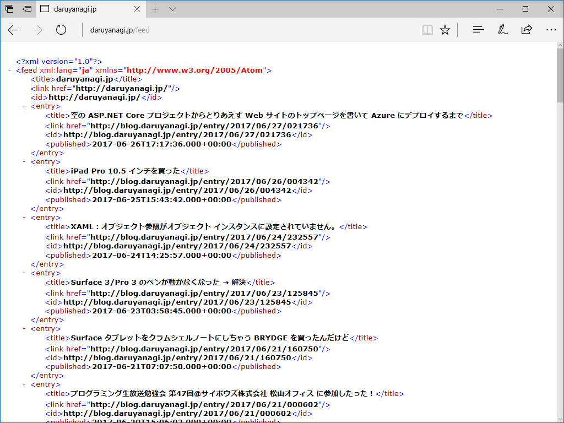Collapse the XAML entry node

point(24,217)
